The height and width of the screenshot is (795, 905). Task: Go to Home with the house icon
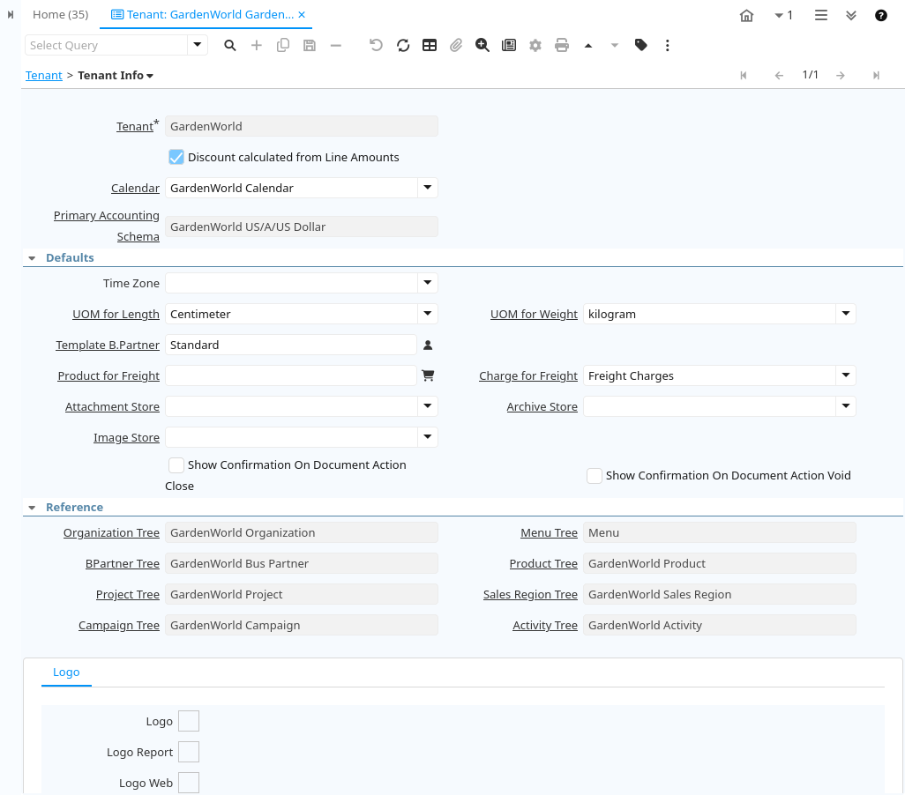(746, 16)
